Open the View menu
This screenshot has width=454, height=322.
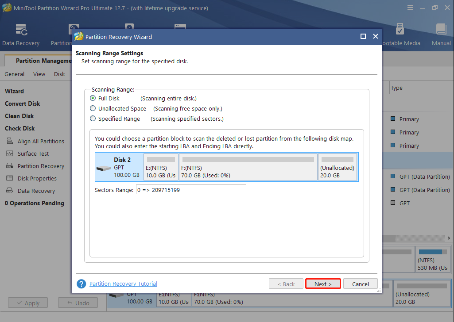(x=39, y=74)
